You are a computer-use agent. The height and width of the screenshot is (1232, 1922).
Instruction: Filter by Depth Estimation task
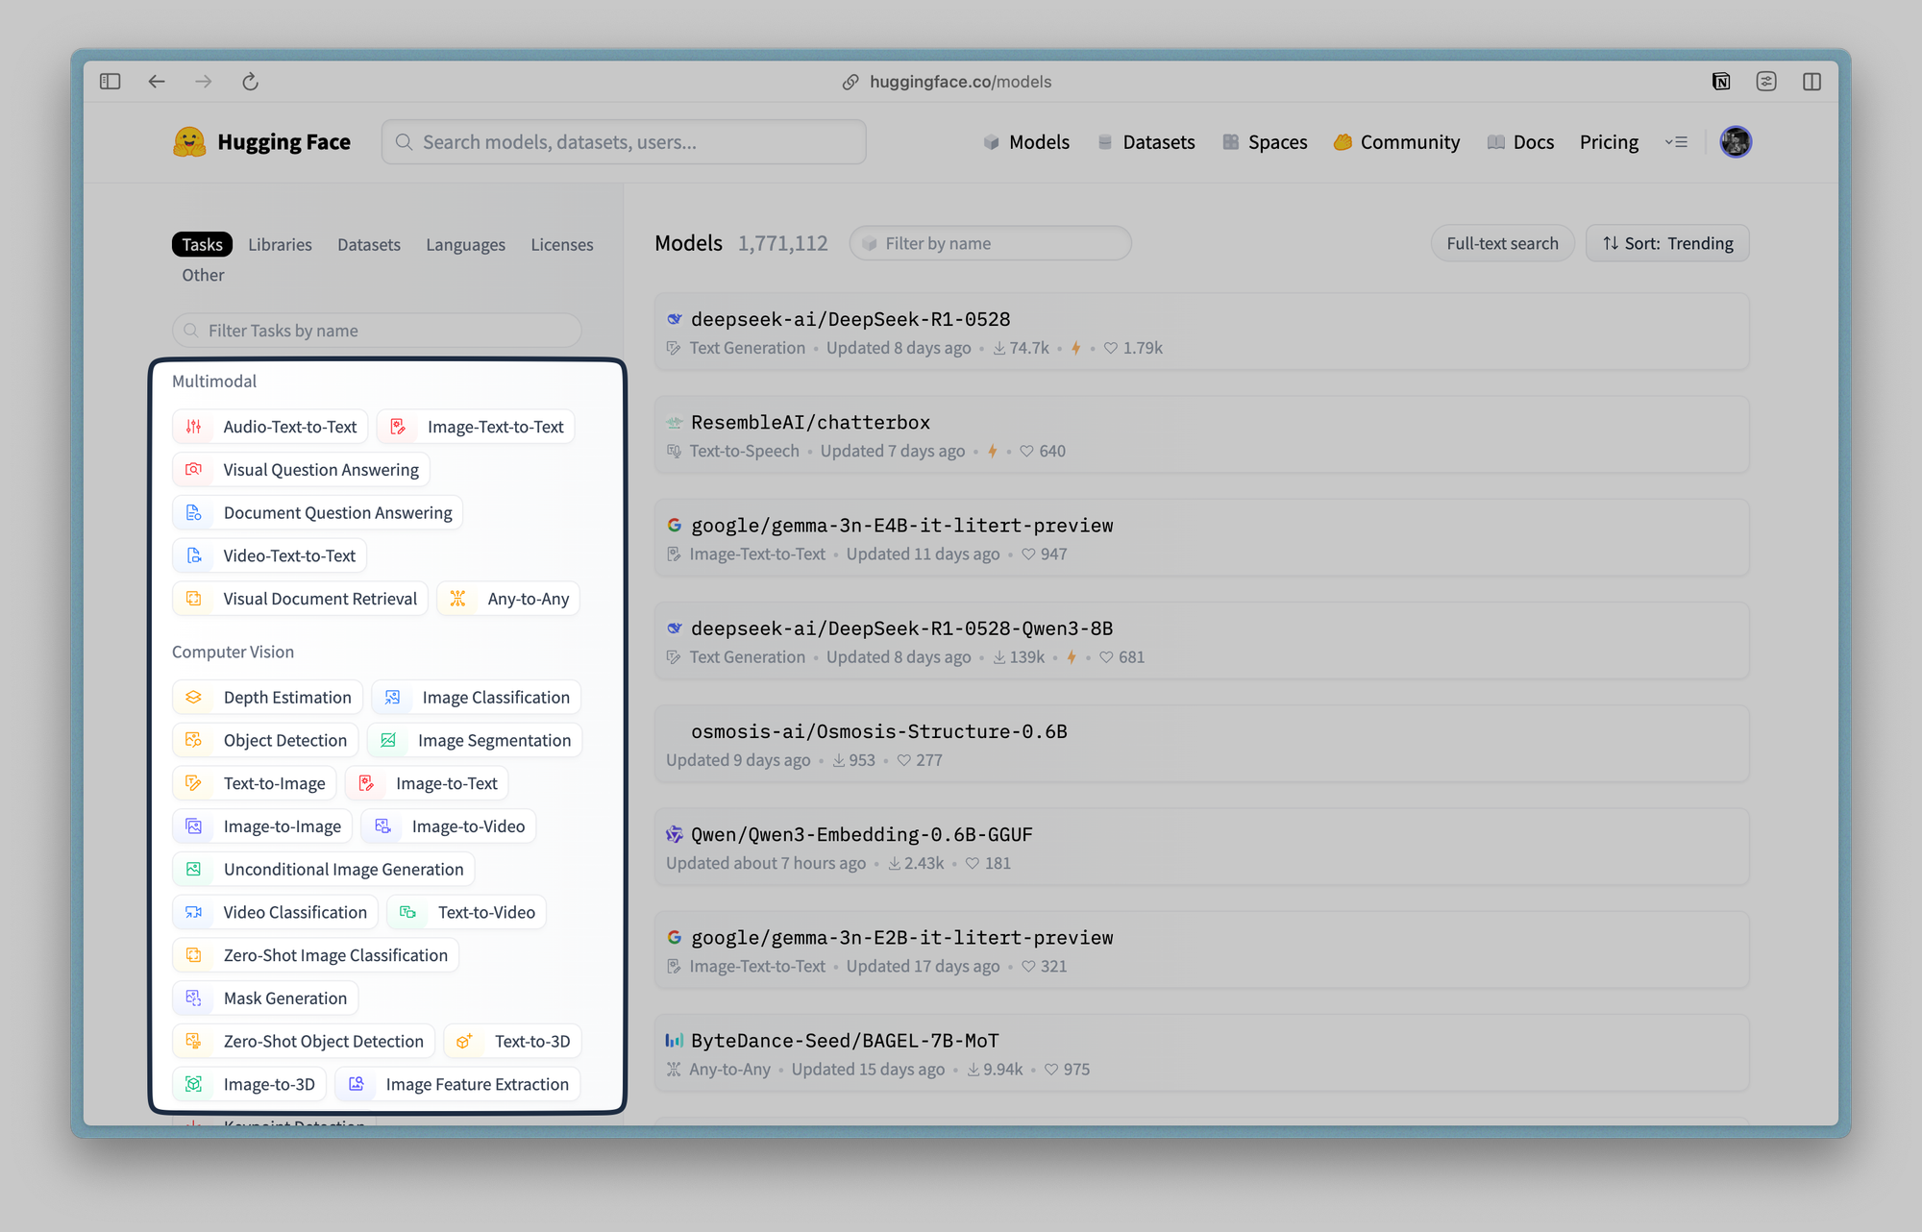[267, 698]
